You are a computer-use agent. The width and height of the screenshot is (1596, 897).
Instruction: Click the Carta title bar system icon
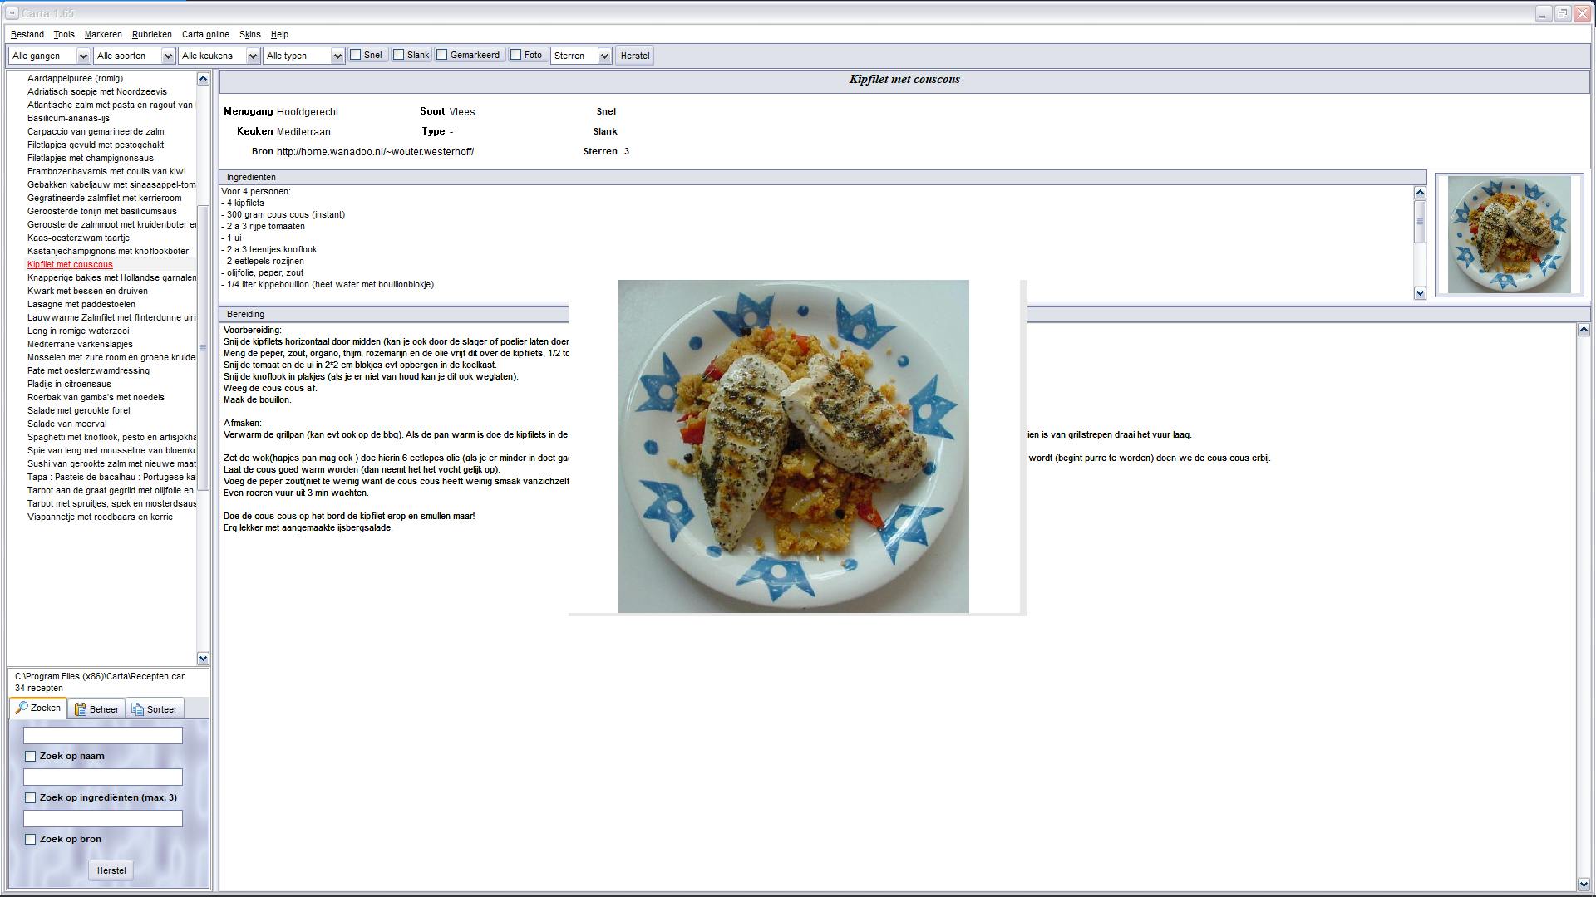coord(12,13)
